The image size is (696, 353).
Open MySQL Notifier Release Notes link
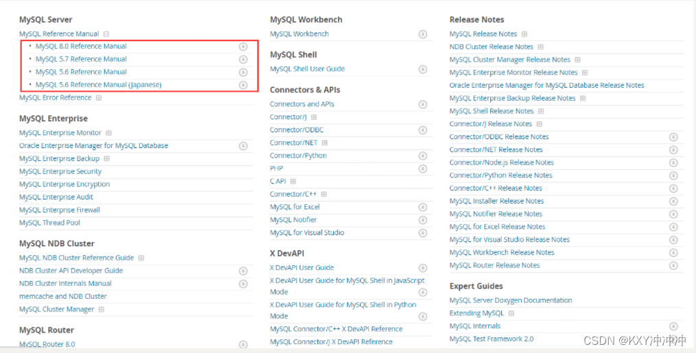(x=496, y=214)
